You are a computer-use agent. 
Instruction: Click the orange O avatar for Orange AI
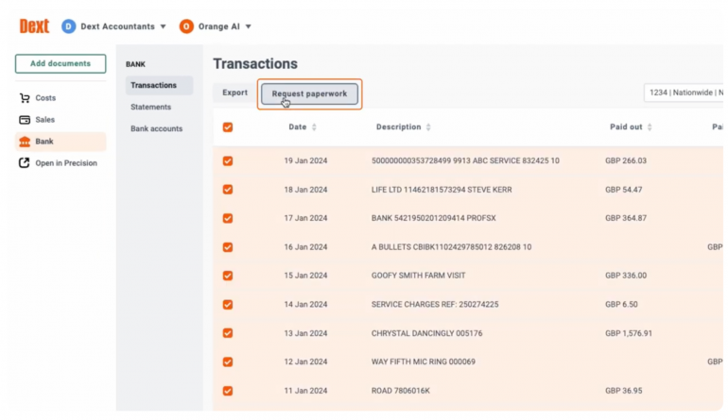click(x=186, y=26)
